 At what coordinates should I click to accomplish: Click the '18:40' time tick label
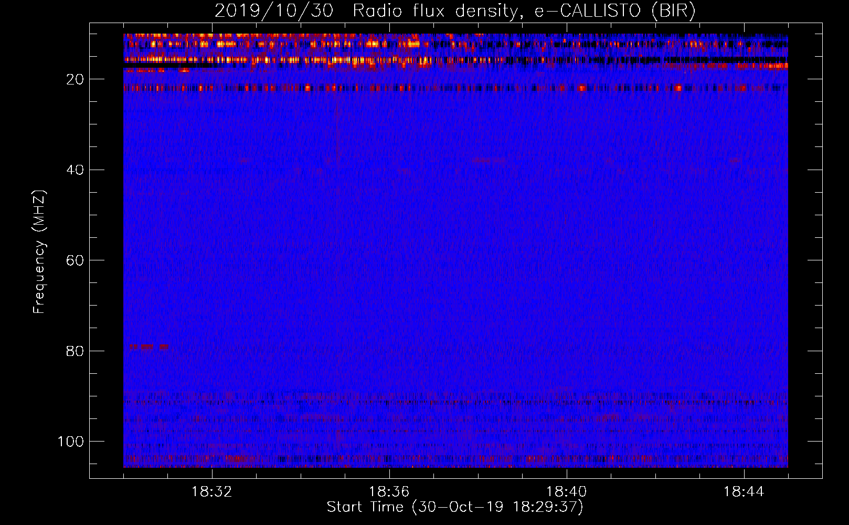[567, 492]
